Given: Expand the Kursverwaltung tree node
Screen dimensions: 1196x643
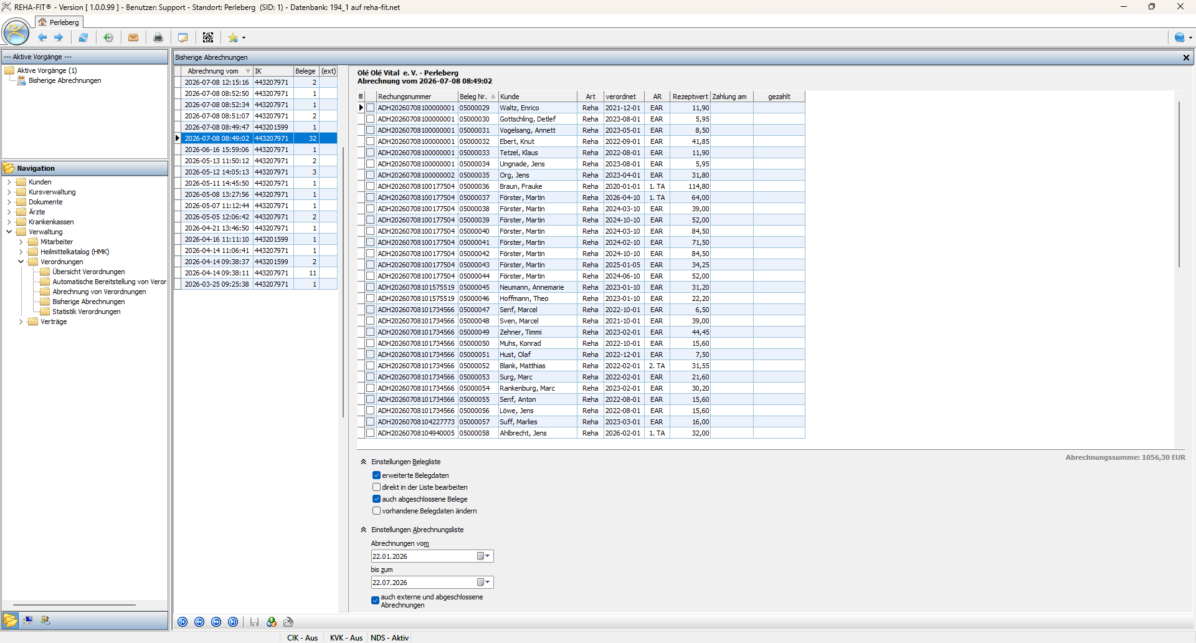Looking at the screenshot, I should click(x=9, y=192).
